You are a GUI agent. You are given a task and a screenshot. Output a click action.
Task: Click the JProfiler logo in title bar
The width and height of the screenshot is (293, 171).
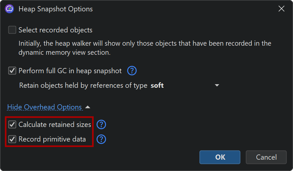pyautogui.click(x=9, y=9)
